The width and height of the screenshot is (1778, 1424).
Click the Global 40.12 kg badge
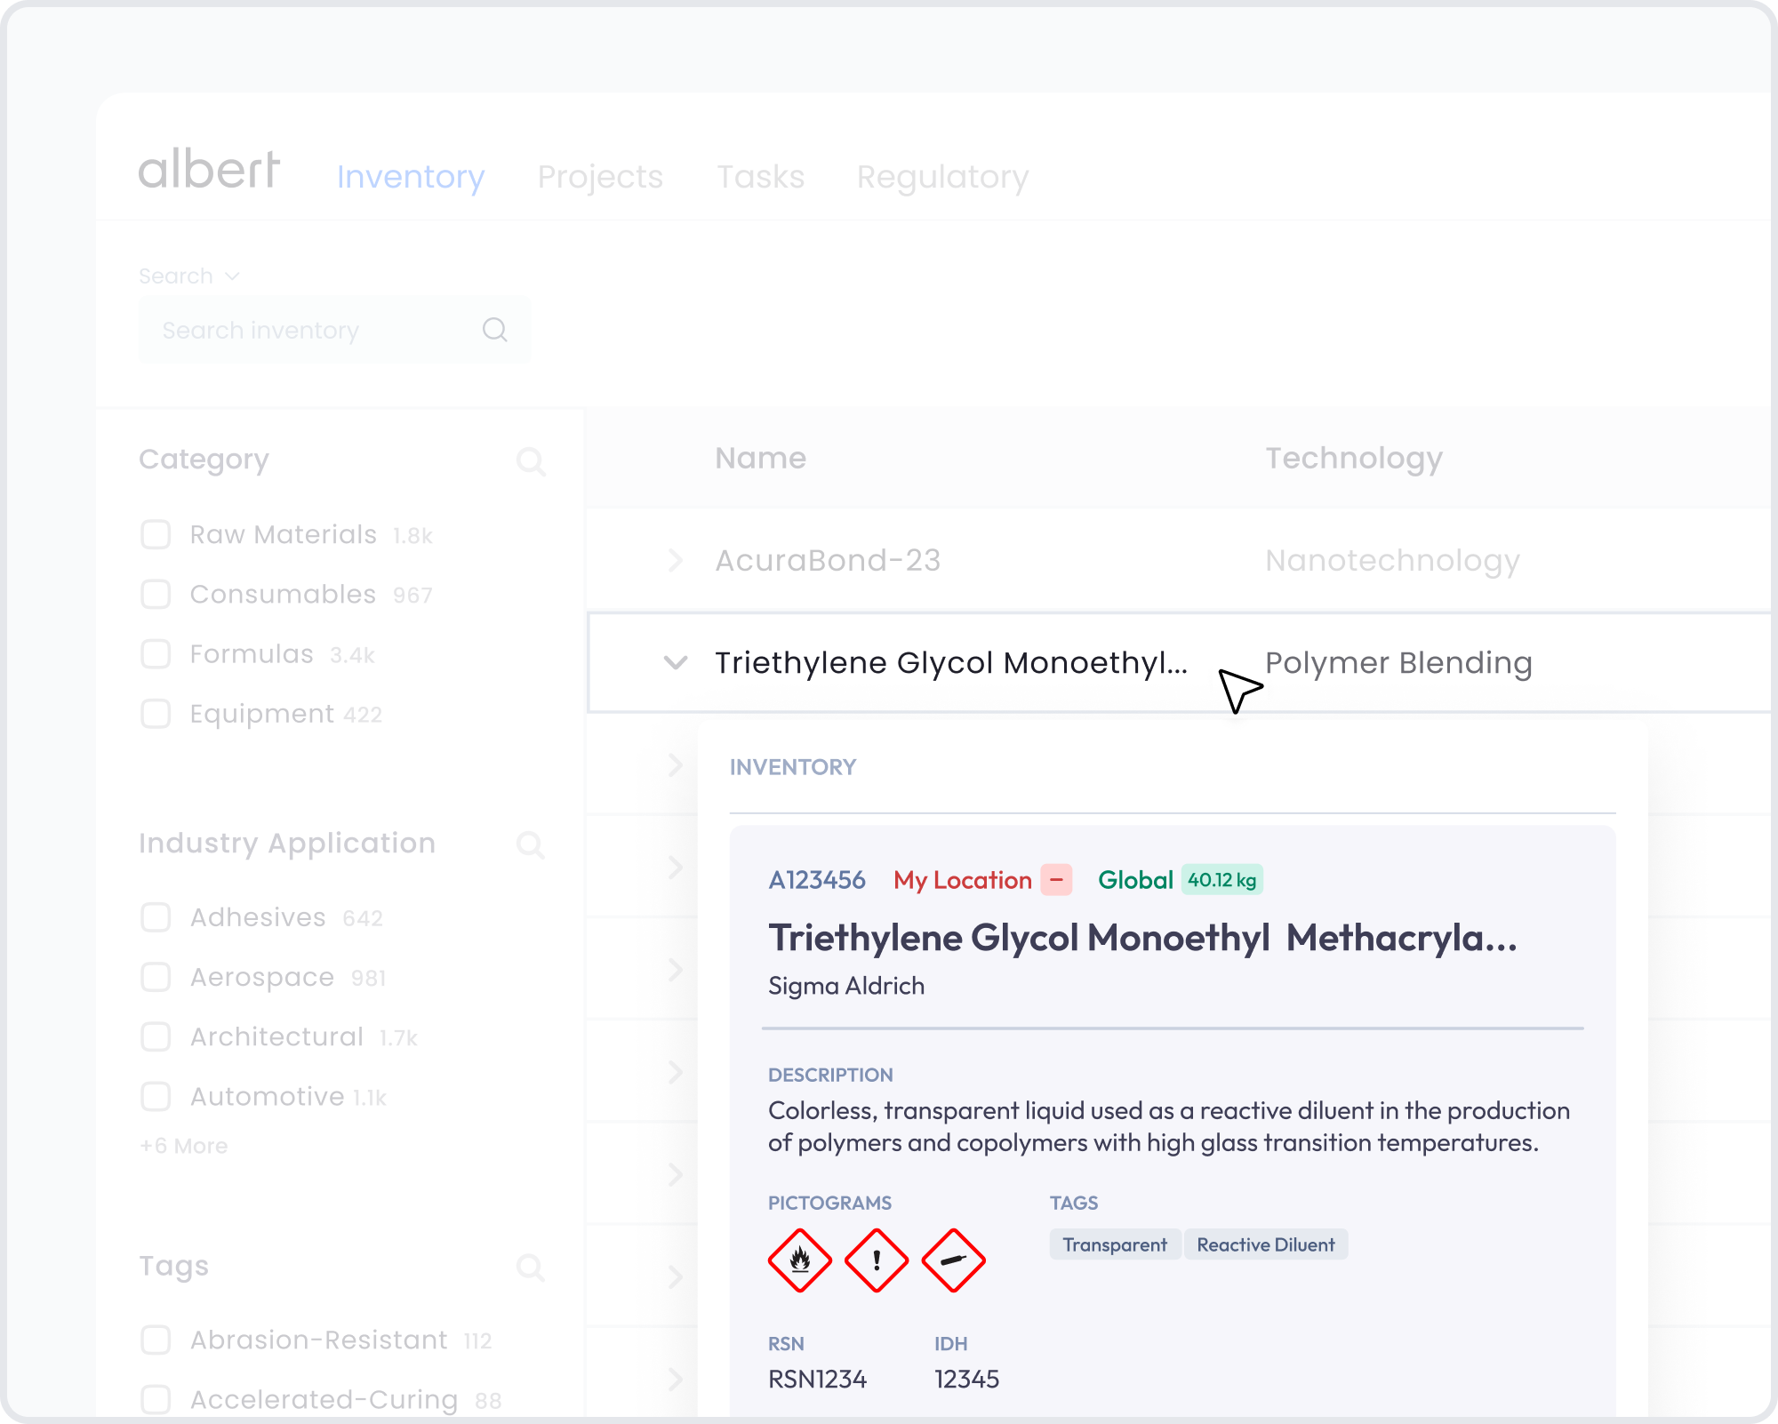pos(1221,880)
